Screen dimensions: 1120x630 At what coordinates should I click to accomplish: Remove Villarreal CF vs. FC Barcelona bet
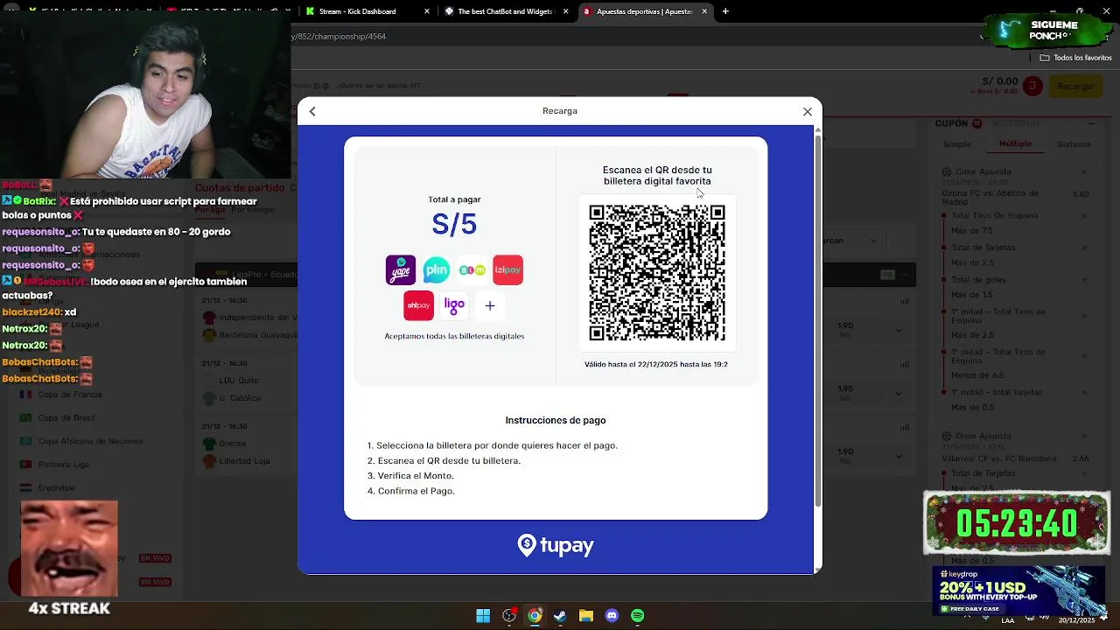(1084, 436)
